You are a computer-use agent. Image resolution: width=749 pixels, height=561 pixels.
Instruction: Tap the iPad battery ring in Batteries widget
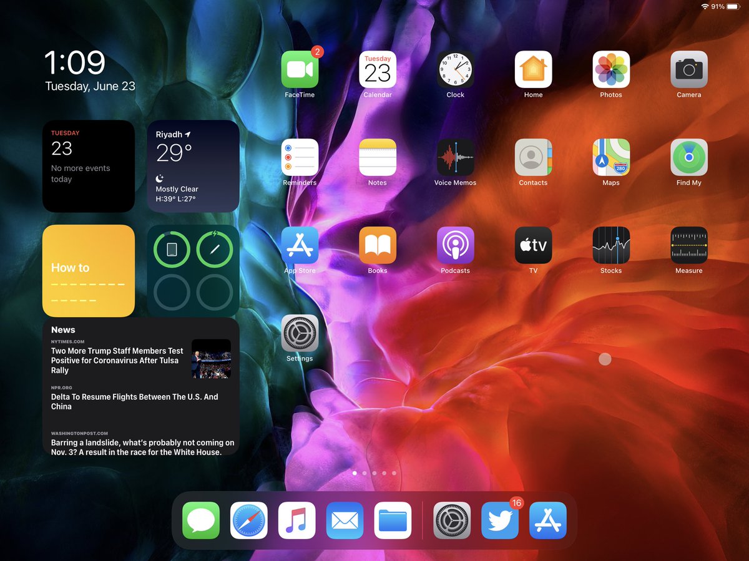click(x=172, y=250)
